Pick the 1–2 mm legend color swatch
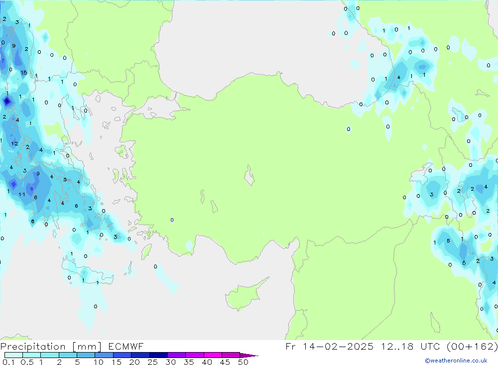Viewport: 498px width, 365px height. point(50,355)
